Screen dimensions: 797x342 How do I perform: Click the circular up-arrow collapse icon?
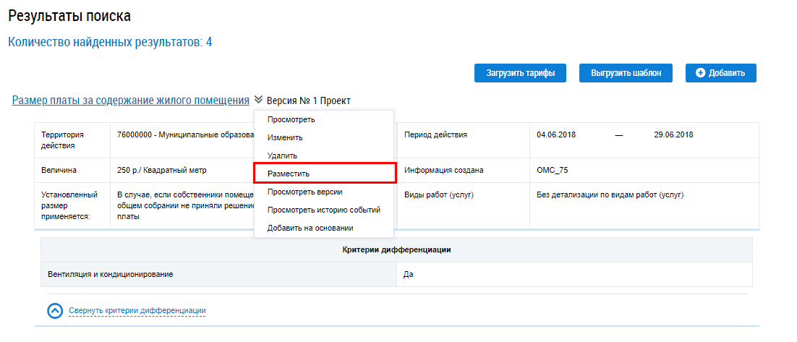pos(56,311)
